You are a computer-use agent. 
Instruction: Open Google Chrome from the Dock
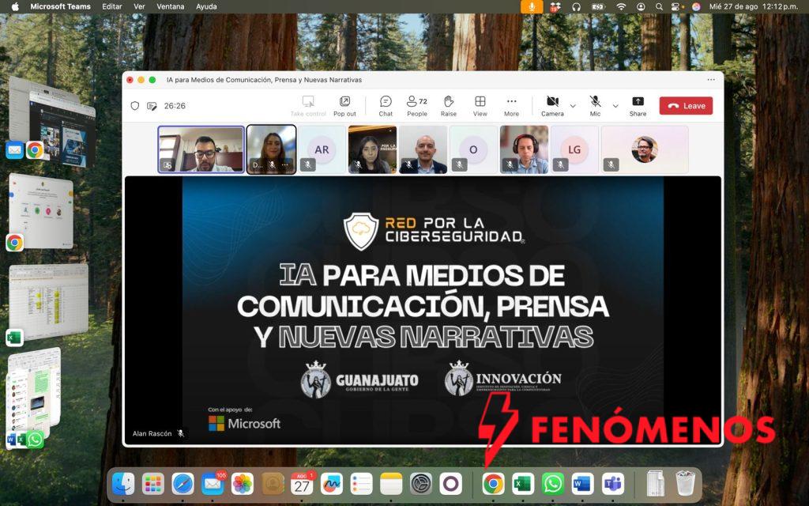pos(493,485)
